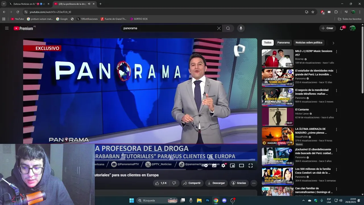
Task: Open the YouTube account avatar menu
Action: tap(352, 28)
